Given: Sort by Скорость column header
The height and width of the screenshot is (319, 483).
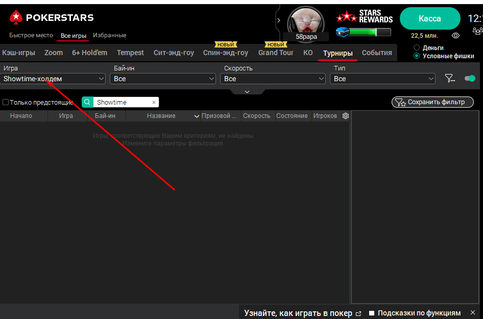Looking at the screenshot, I should click(x=257, y=116).
